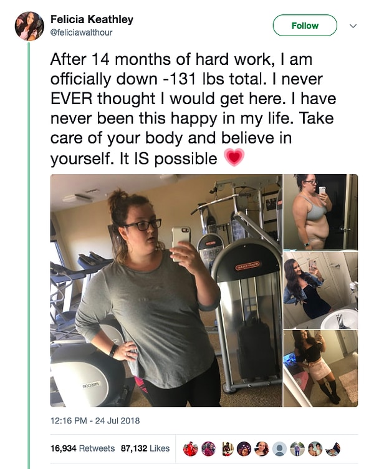Open the denim jacket mirror selfie photo
Viewport: 374px width, 469px height.
[x=320, y=290]
